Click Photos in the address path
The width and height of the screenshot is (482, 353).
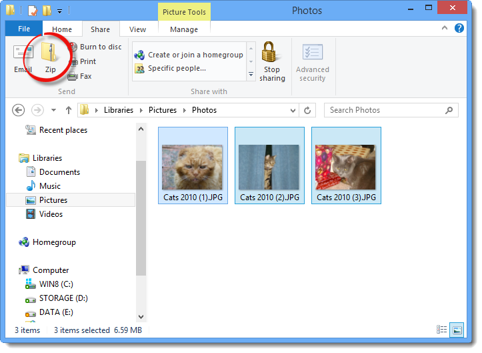click(204, 110)
